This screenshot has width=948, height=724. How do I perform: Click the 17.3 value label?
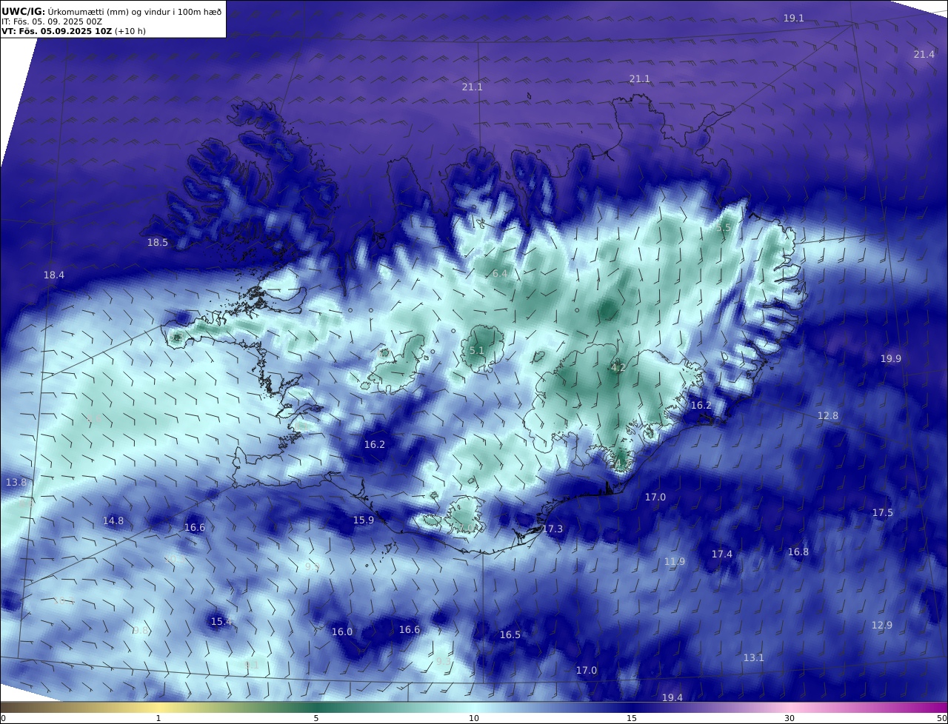tap(552, 529)
